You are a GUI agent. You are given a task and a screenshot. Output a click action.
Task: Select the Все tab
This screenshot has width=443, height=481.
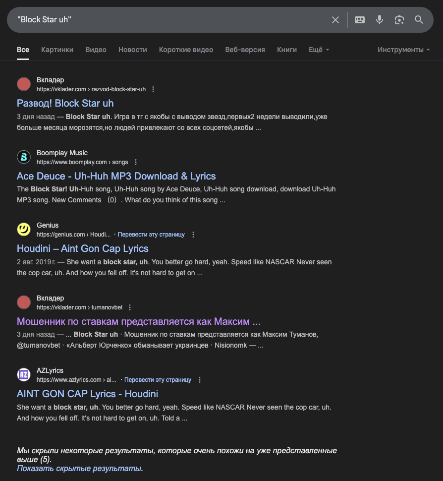click(x=23, y=50)
